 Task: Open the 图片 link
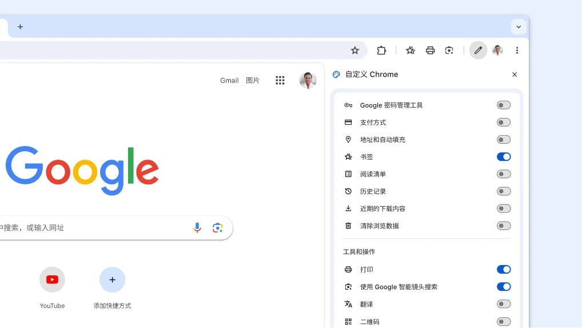click(253, 81)
